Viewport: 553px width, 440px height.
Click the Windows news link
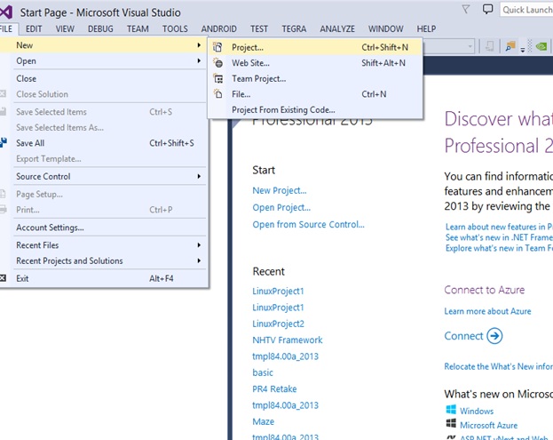click(x=477, y=411)
